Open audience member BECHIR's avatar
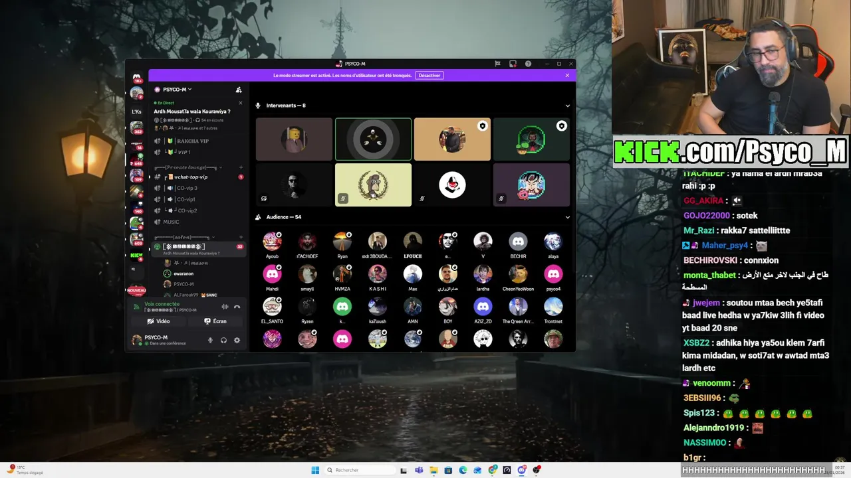This screenshot has width=851, height=478. click(x=518, y=242)
